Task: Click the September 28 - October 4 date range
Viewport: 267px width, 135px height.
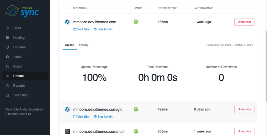Action: [229, 45]
